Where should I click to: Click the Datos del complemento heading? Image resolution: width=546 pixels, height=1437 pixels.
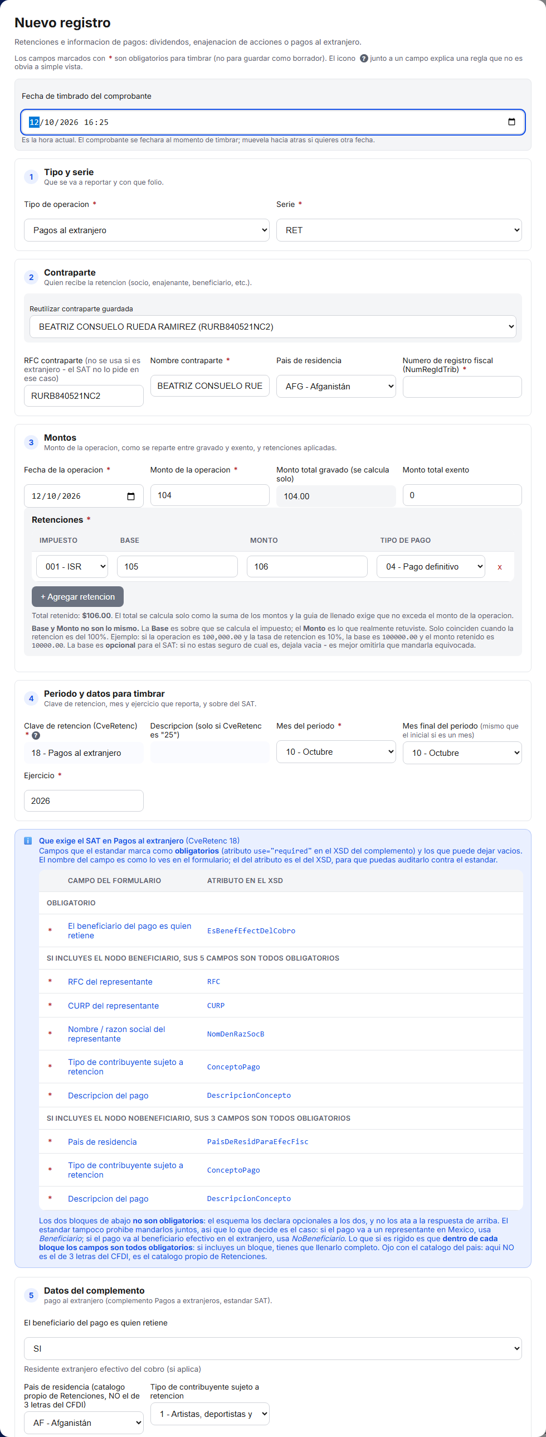[94, 1290]
